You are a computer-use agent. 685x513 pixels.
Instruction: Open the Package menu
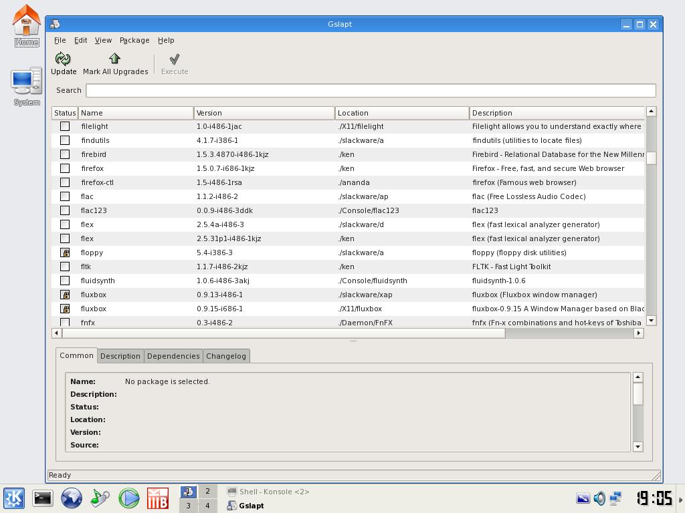point(134,40)
